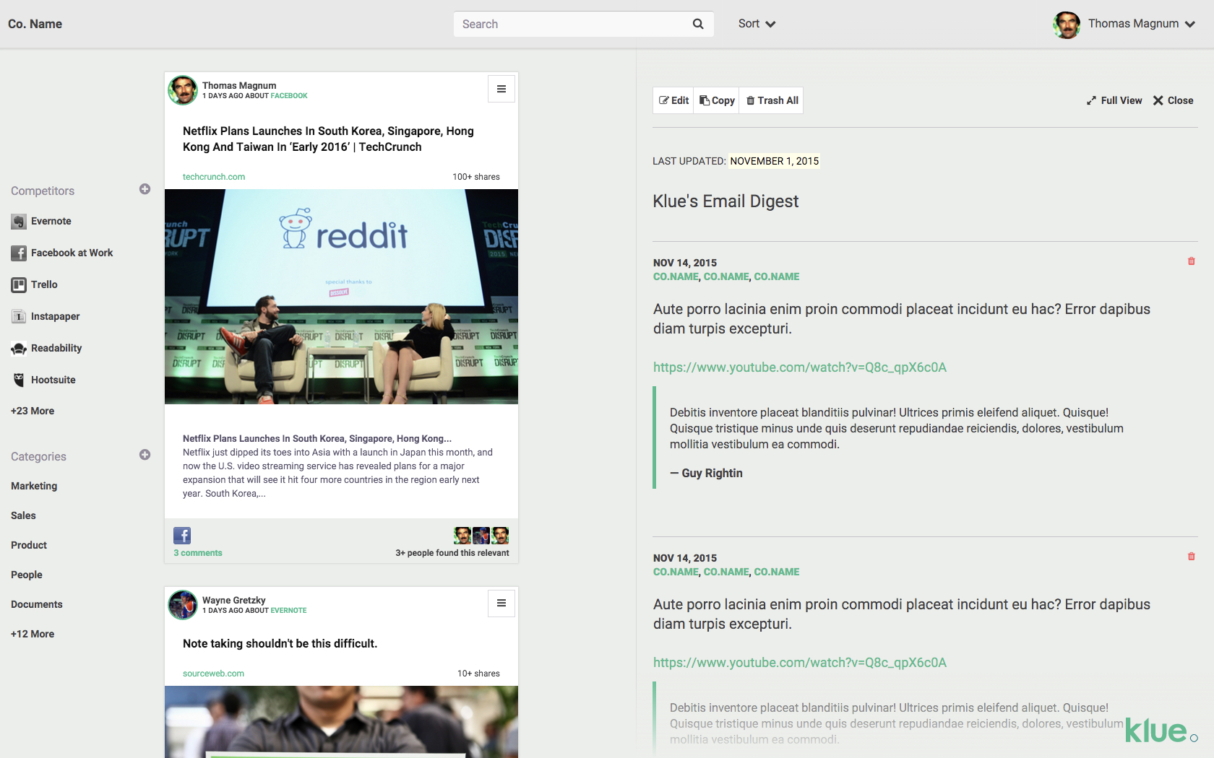This screenshot has width=1214, height=758.
Task: Open the Sales category
Action: click(23, 515)
